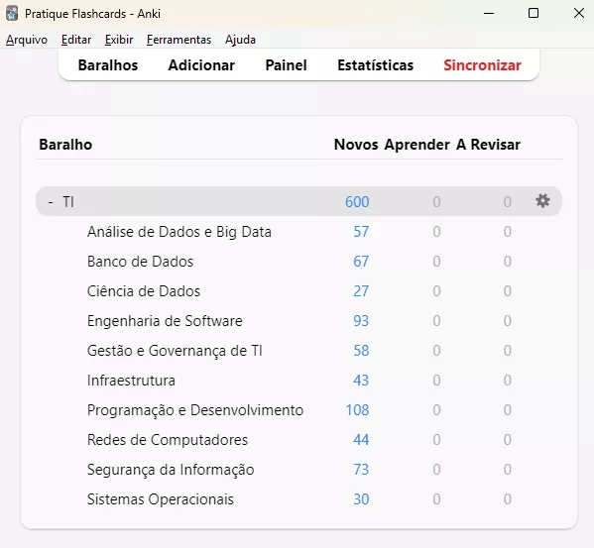Go to Baralhos in the toolbar

point(108,65)
